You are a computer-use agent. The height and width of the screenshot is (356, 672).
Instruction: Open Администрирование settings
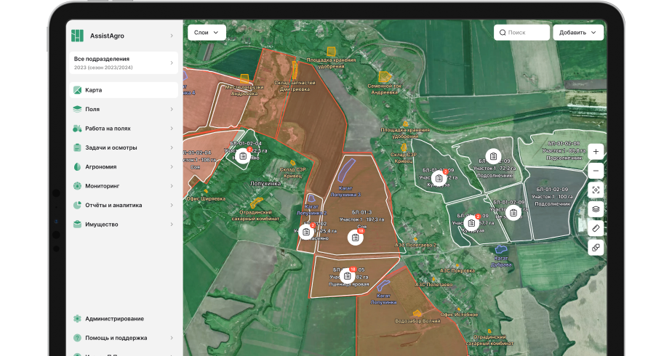tap(114, 319)
